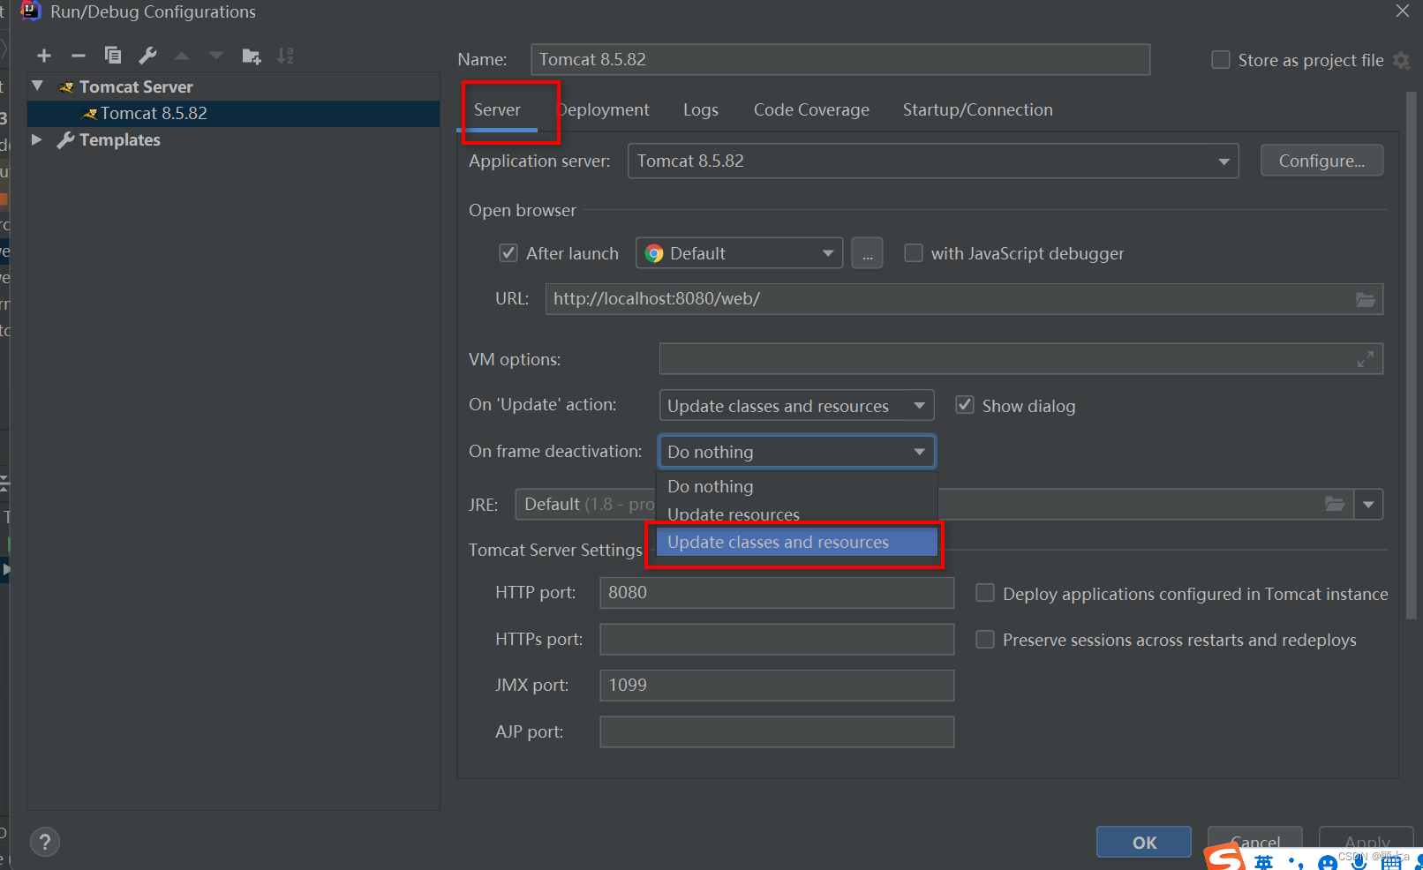
Task: Close the Run/Debug Configurations dialog
Action: point(1402,11)
